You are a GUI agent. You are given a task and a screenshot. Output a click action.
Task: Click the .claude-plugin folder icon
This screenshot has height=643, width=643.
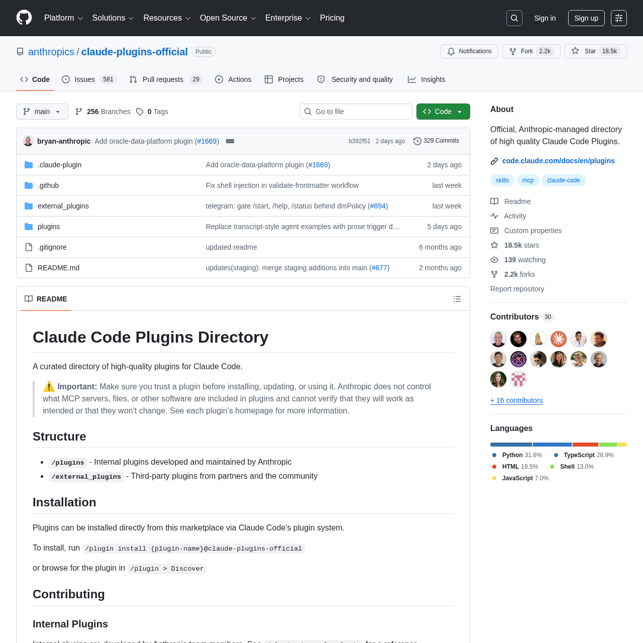coord(29,165)
